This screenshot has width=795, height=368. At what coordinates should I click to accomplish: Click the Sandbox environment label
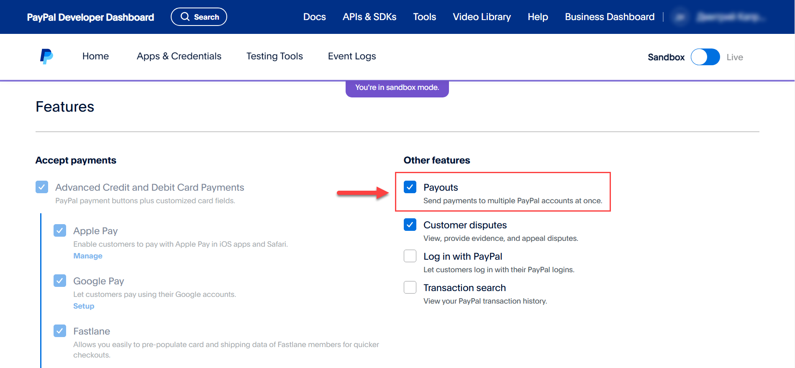tap(666, 57)
